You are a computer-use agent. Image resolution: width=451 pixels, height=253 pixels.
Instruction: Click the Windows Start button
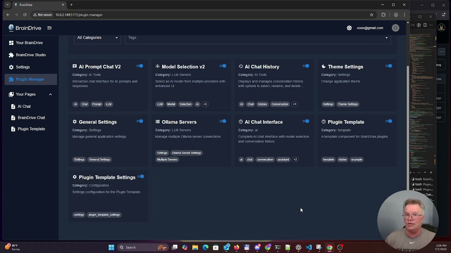coord(111,247)
